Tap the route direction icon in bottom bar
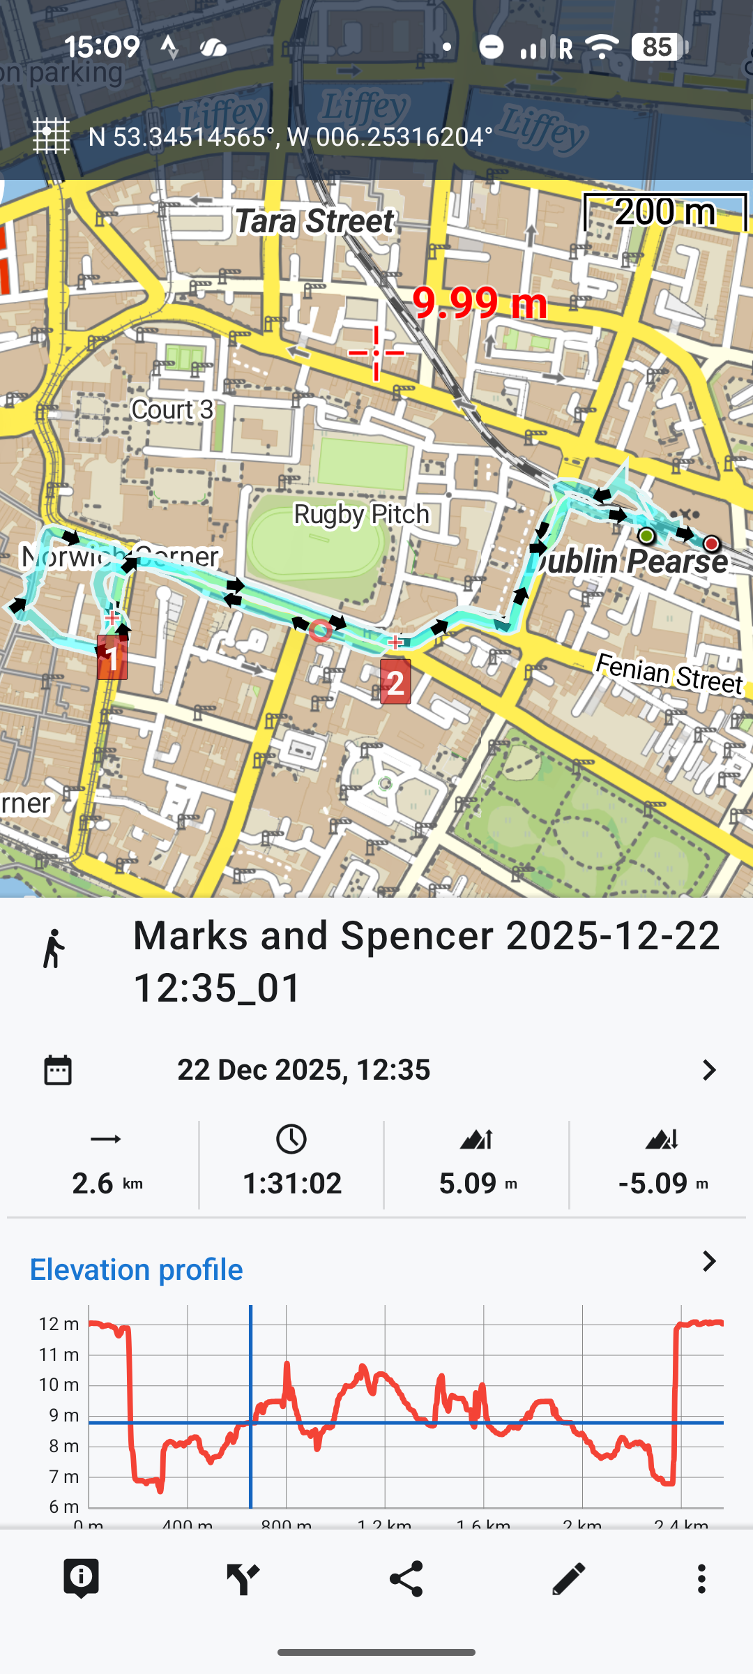This screenshot has width=753, height=1674. coord(243,1578)
